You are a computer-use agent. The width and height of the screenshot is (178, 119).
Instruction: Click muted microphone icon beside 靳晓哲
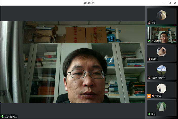point(149,59)
